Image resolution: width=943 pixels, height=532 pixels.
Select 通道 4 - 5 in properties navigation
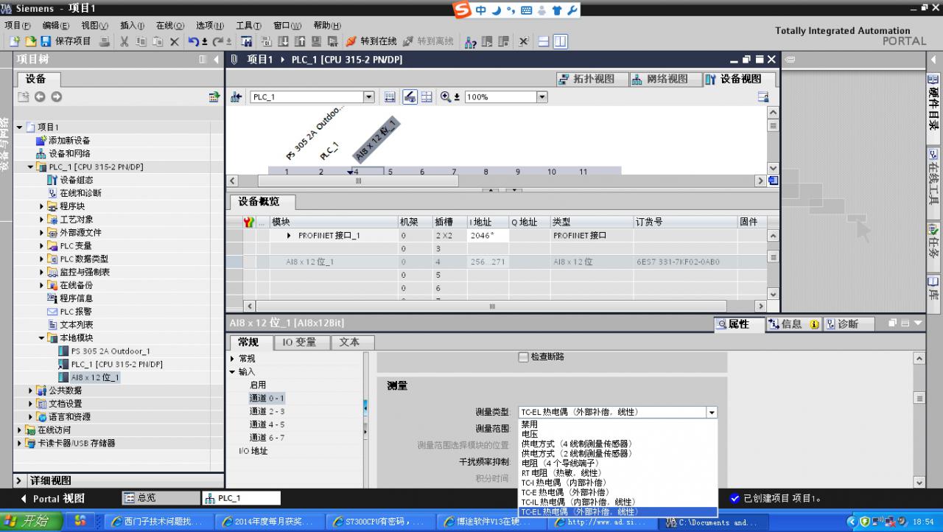[267, 424]
